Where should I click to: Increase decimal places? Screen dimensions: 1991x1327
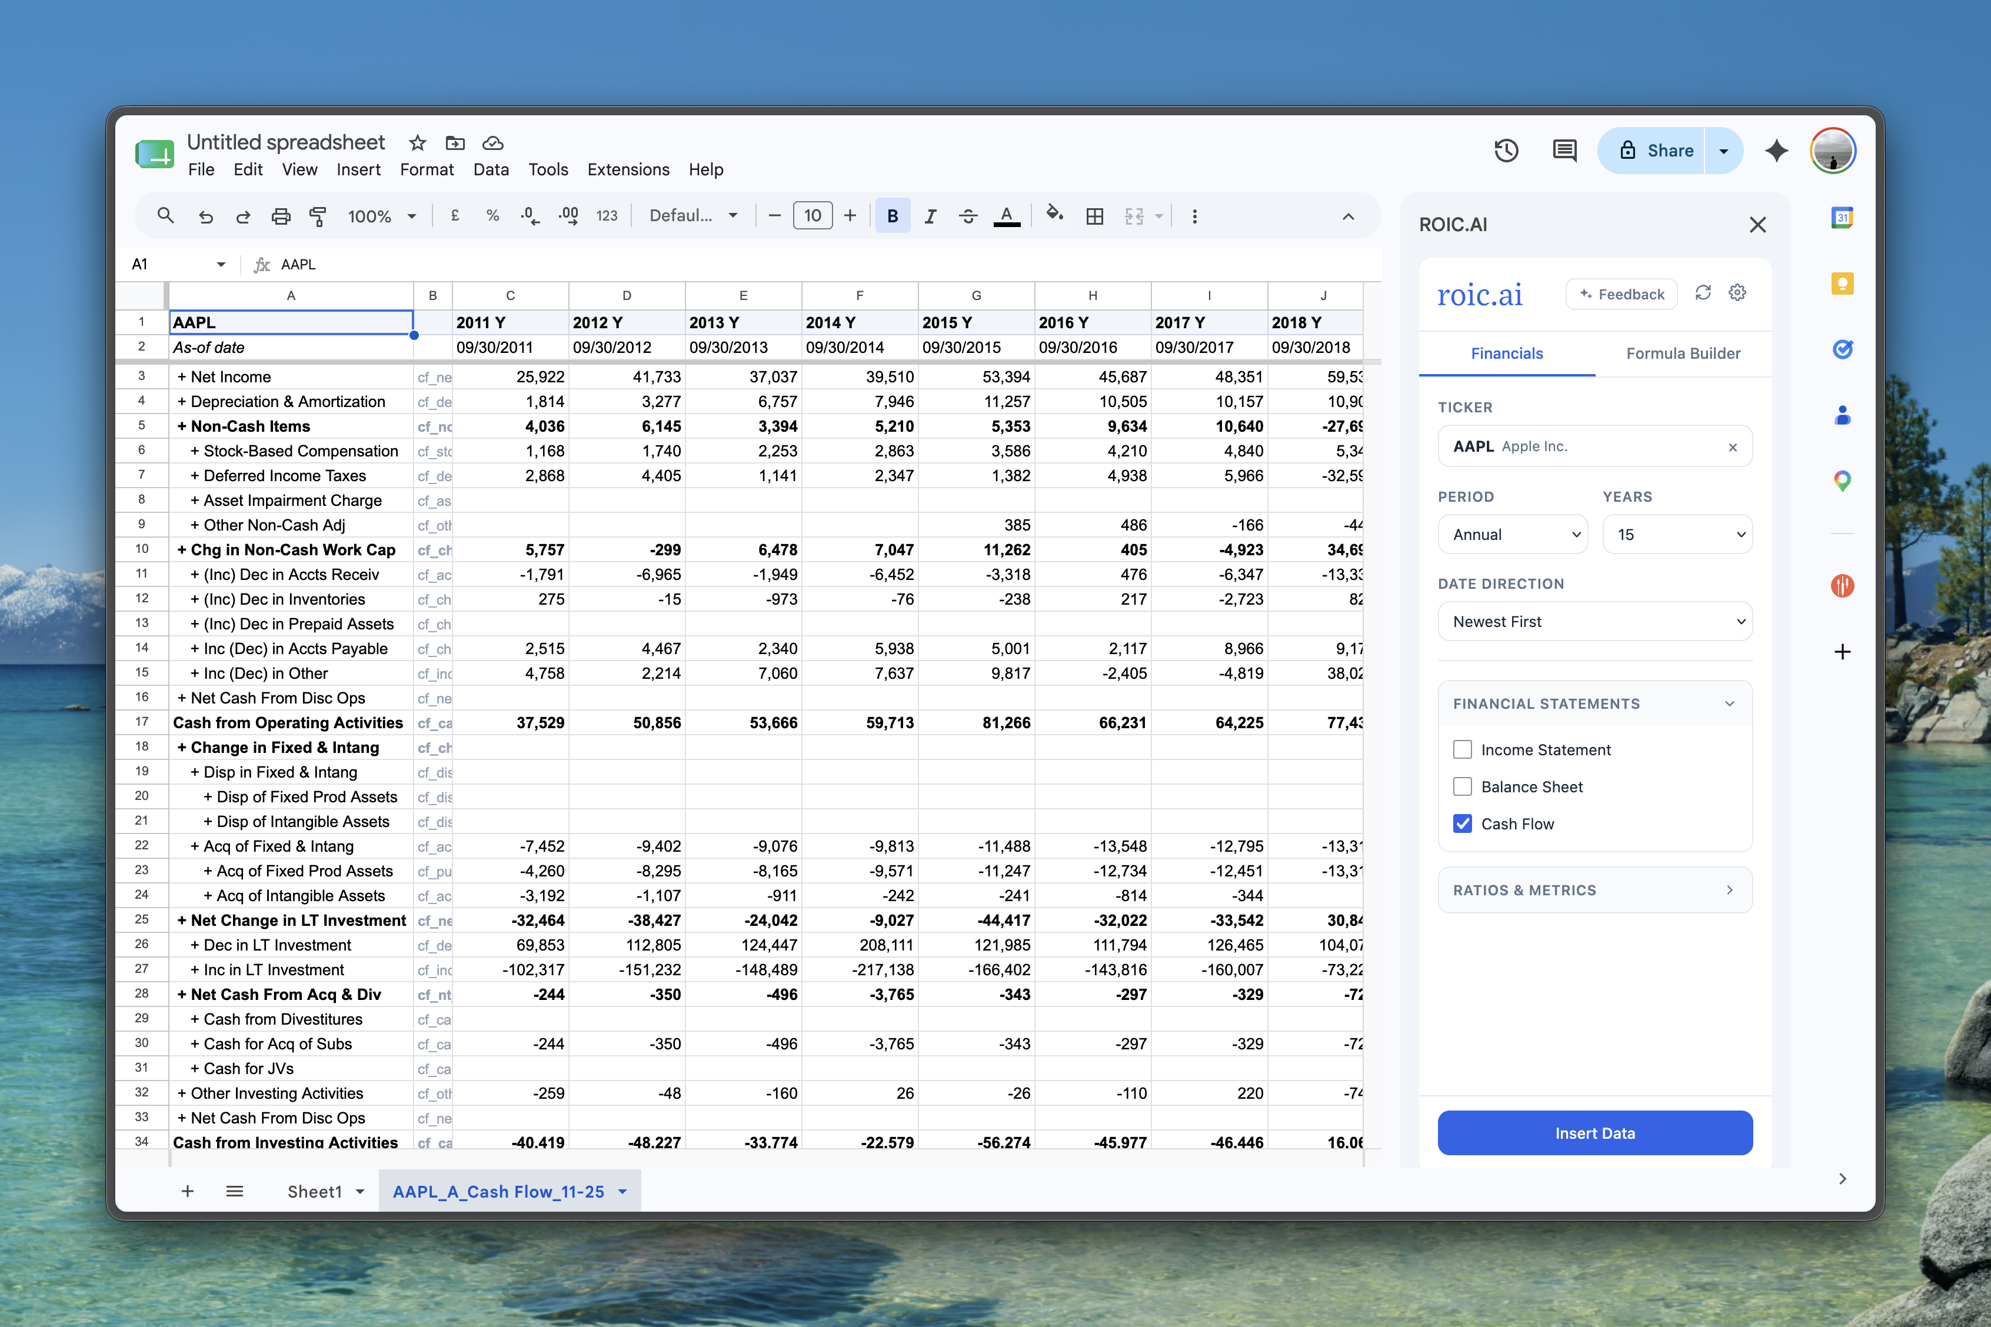click(569, 216)
